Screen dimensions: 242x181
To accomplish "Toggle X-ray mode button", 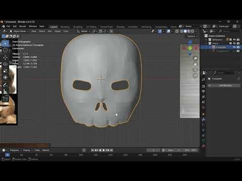I will coord(177,31).
